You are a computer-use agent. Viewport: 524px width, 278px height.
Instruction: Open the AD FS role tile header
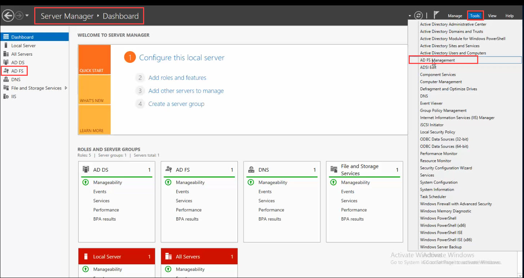199,170
